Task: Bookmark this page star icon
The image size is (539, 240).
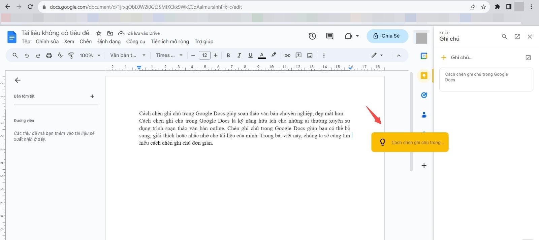Action: pos(483,7)
